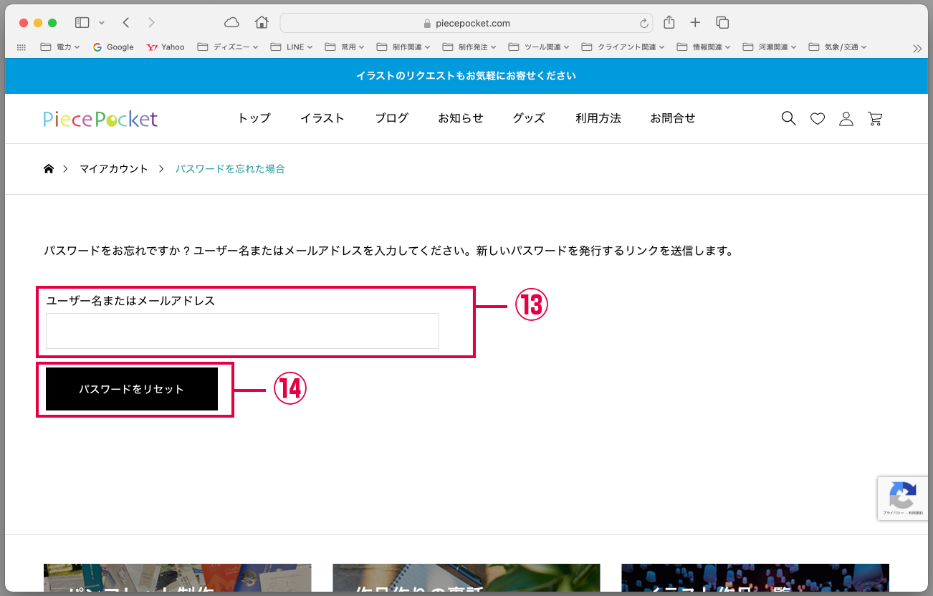933x596 pixels.
Task: Show the tab overview icon
Action: pyautogui.click(x=722, y=23)
